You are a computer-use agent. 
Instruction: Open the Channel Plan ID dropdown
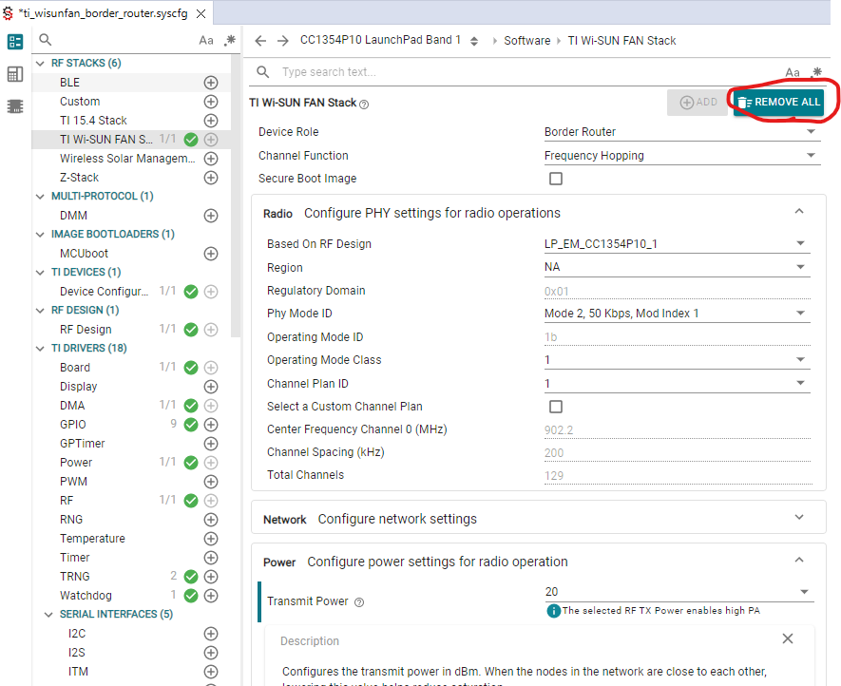(x=677, y=384)
